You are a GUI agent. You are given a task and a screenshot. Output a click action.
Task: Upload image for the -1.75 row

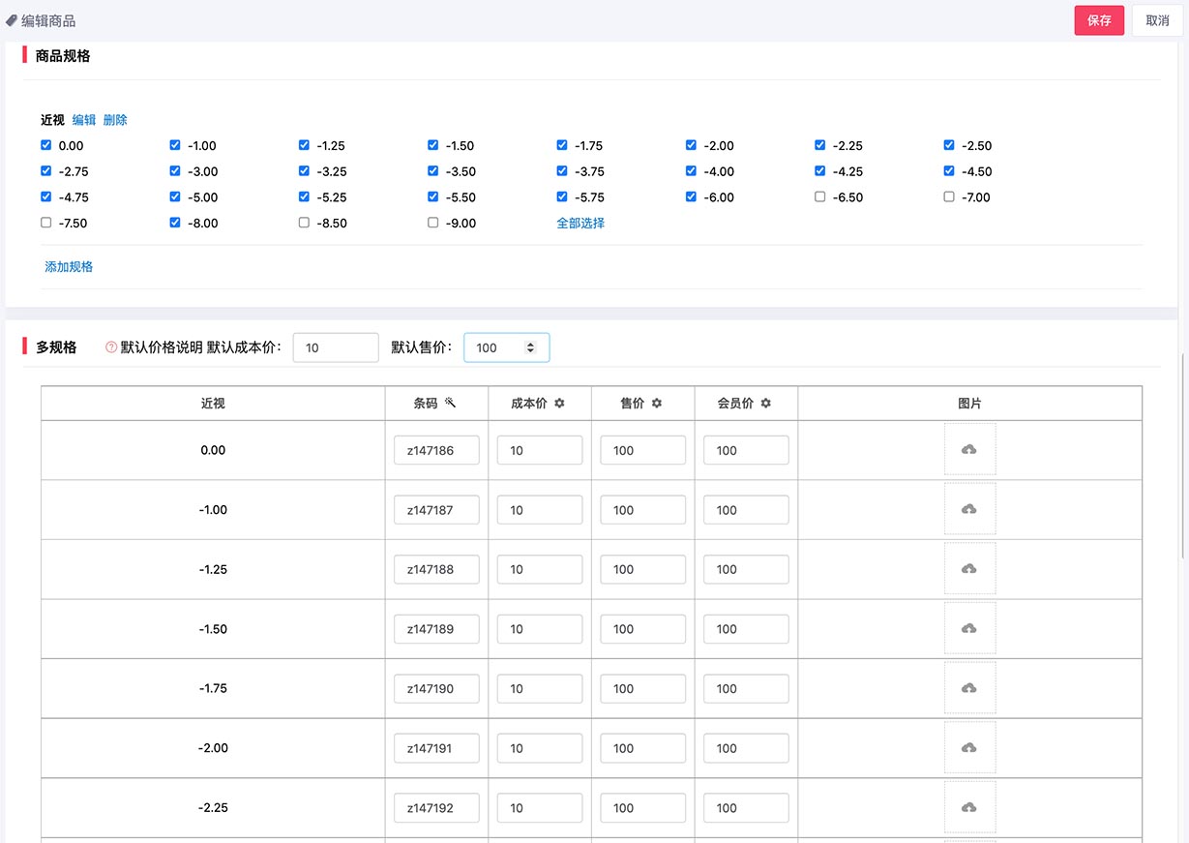(969, 688)
